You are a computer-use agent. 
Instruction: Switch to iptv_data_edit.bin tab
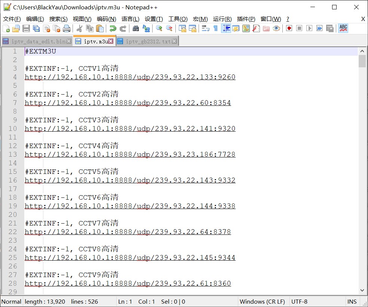point(36,42)
